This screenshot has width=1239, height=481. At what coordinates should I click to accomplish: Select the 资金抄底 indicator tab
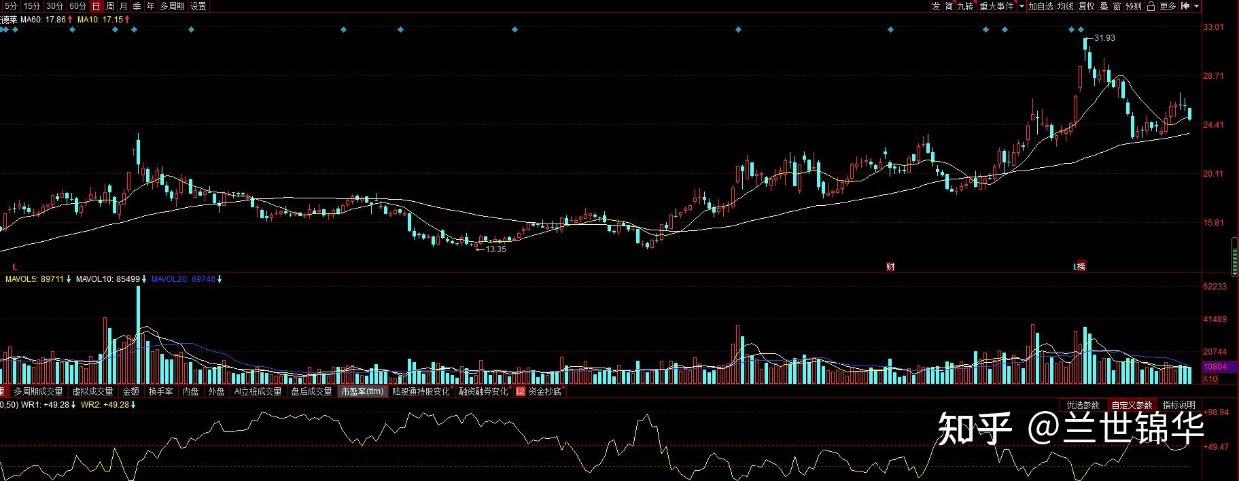[544, 391]
